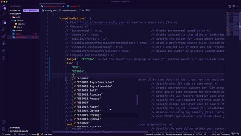Expand the open editors section
Viewport: 241px width, 136px height.
coord(15,11)
